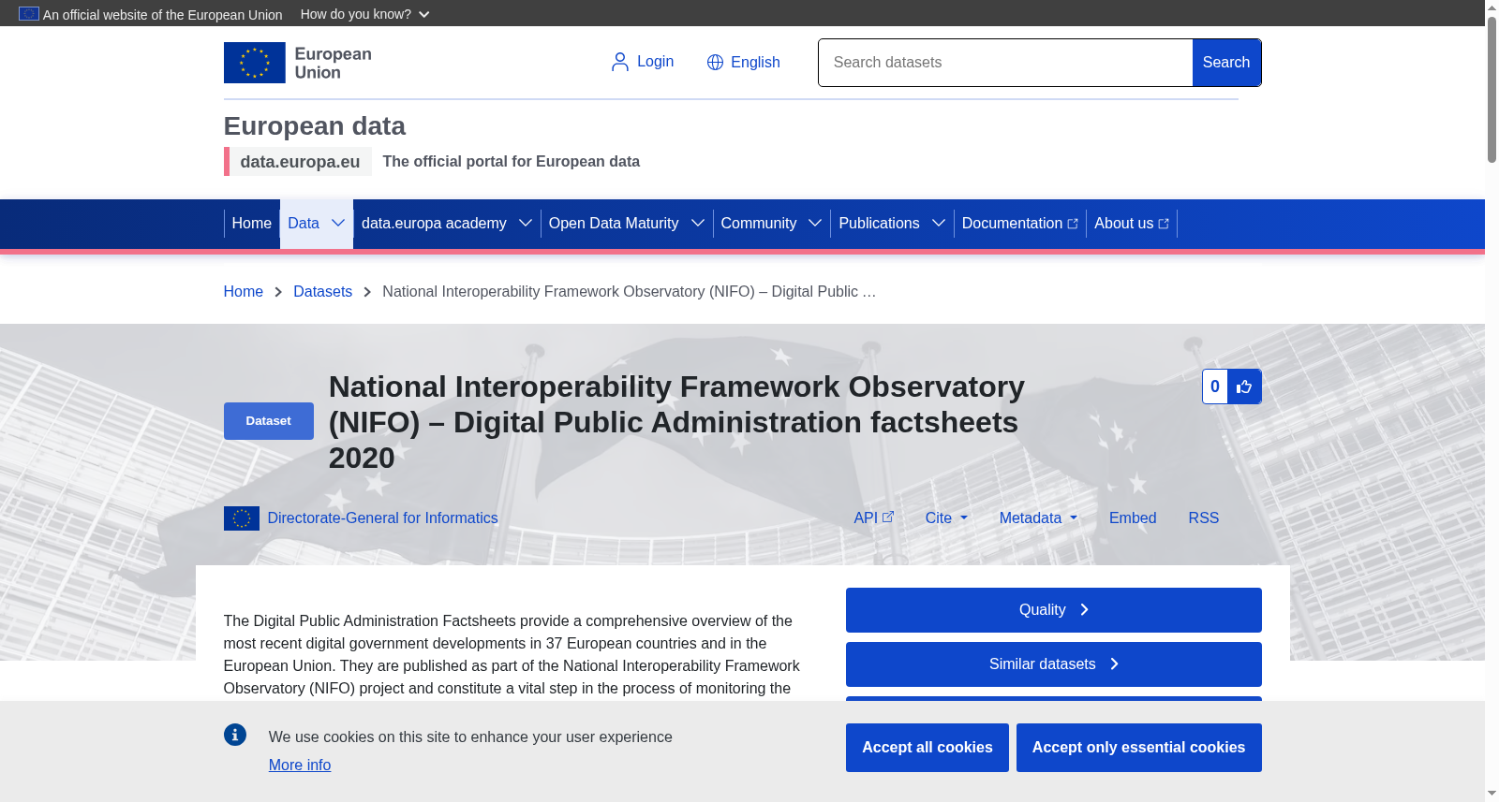This screenshot has width=1499, height=802.
Task: Open the About us external link
Action: 1132,223
